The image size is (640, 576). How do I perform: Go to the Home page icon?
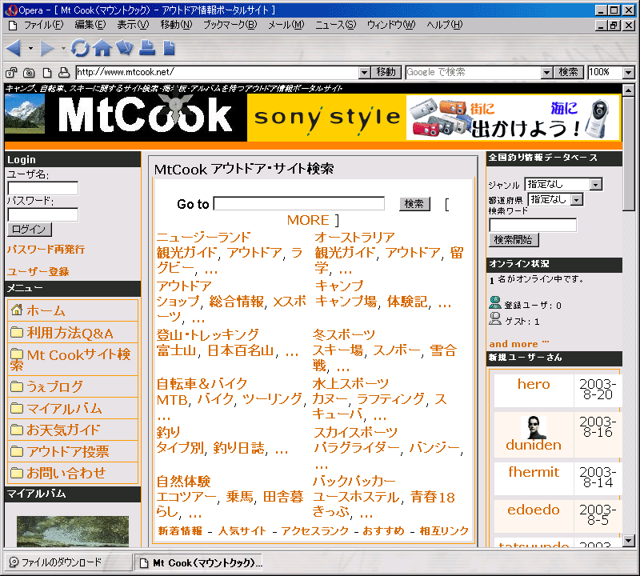[102, 48]
